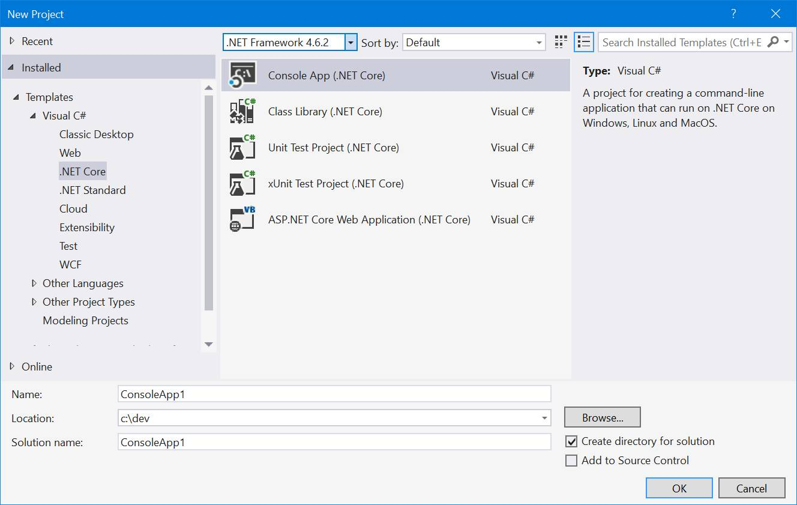The width and height of the screenshot is (797, 505).
Task: Click the search magnifier icon
Action: click(x=773, y=42)
